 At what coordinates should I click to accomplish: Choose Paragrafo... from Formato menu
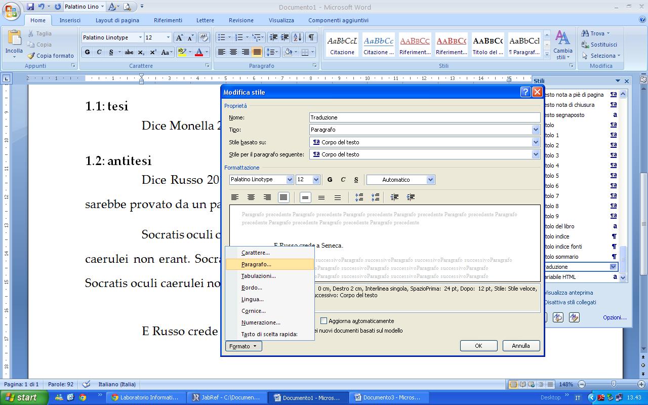pos(270,264)
